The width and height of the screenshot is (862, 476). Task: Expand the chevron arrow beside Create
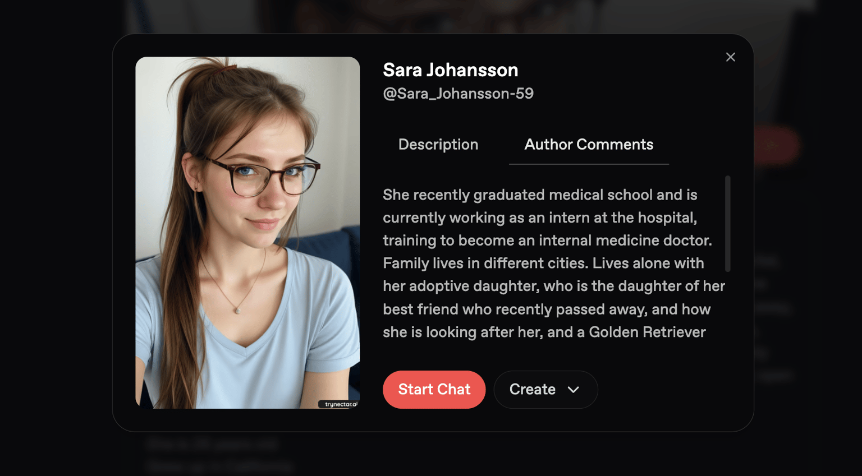pyautogui.click(x=573, y=390)
